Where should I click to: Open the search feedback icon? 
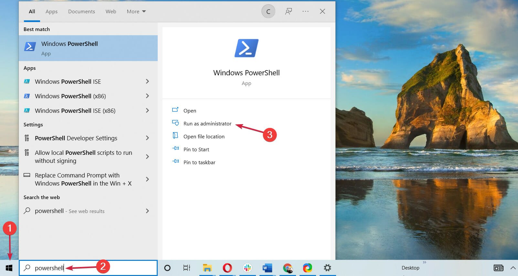tap(289, 12)
